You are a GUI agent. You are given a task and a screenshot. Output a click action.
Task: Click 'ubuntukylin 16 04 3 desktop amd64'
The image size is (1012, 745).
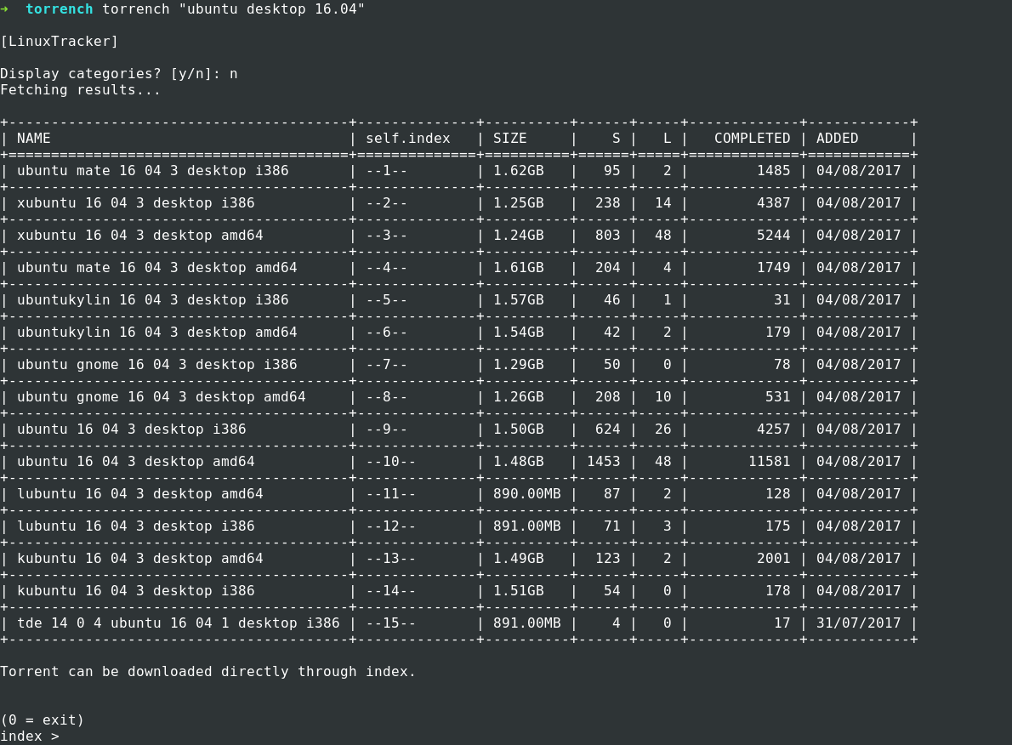click(156, 333)
